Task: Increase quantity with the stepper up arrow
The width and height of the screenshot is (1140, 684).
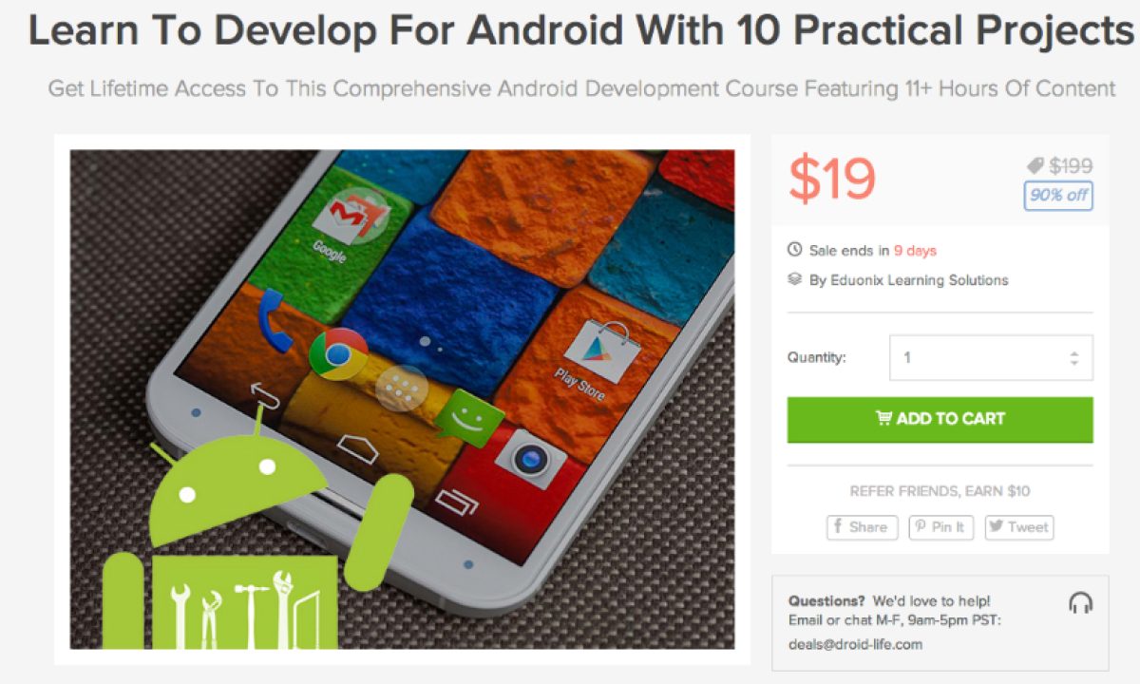Action: pos(1073,352)
